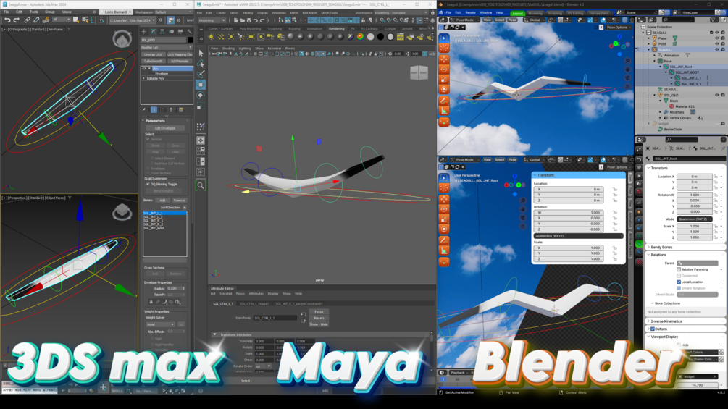Hide the Point light in Blender outliner
The image size is (728, 409).
(x=717, y=43)
